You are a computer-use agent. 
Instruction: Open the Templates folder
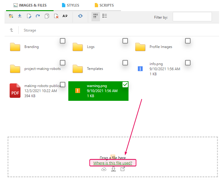(78, 69)
